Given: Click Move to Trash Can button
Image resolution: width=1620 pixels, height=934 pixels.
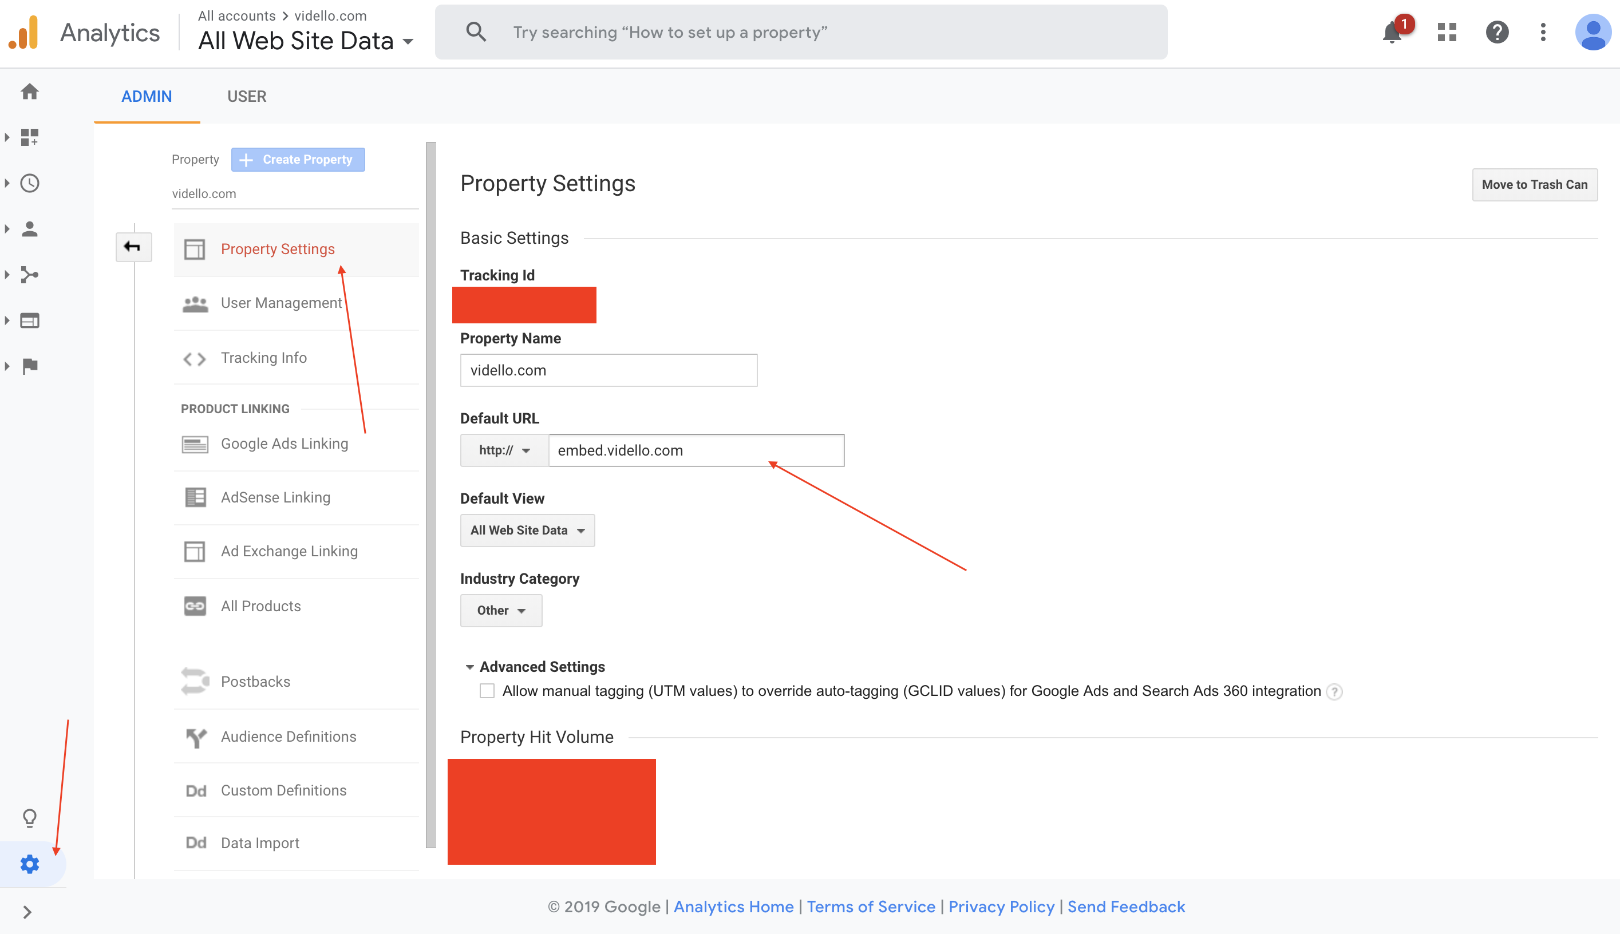Looking at the screenshot, I should [1534, 185].
